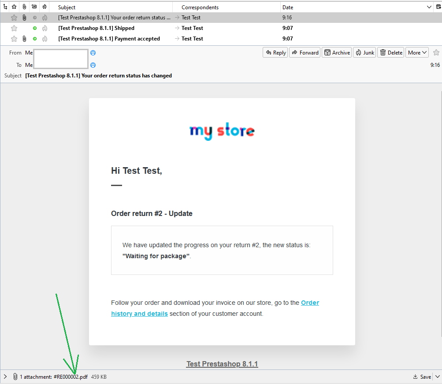
Task: Mark this message as Junk
Action: point(364,53)
